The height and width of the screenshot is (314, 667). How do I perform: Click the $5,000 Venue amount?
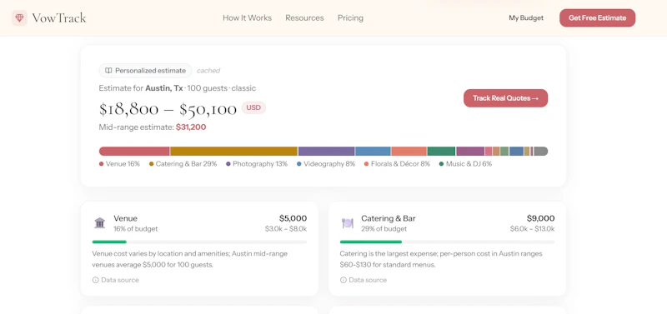click(x=293, y=218)
